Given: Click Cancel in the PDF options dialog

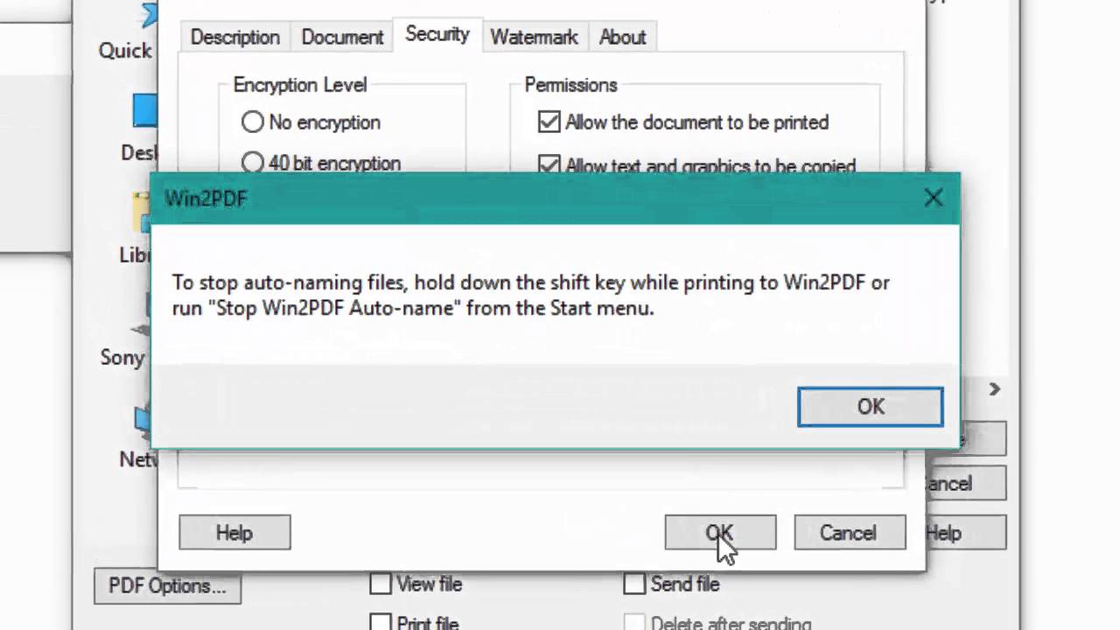Looking at the screenshot, I should 849,533.
